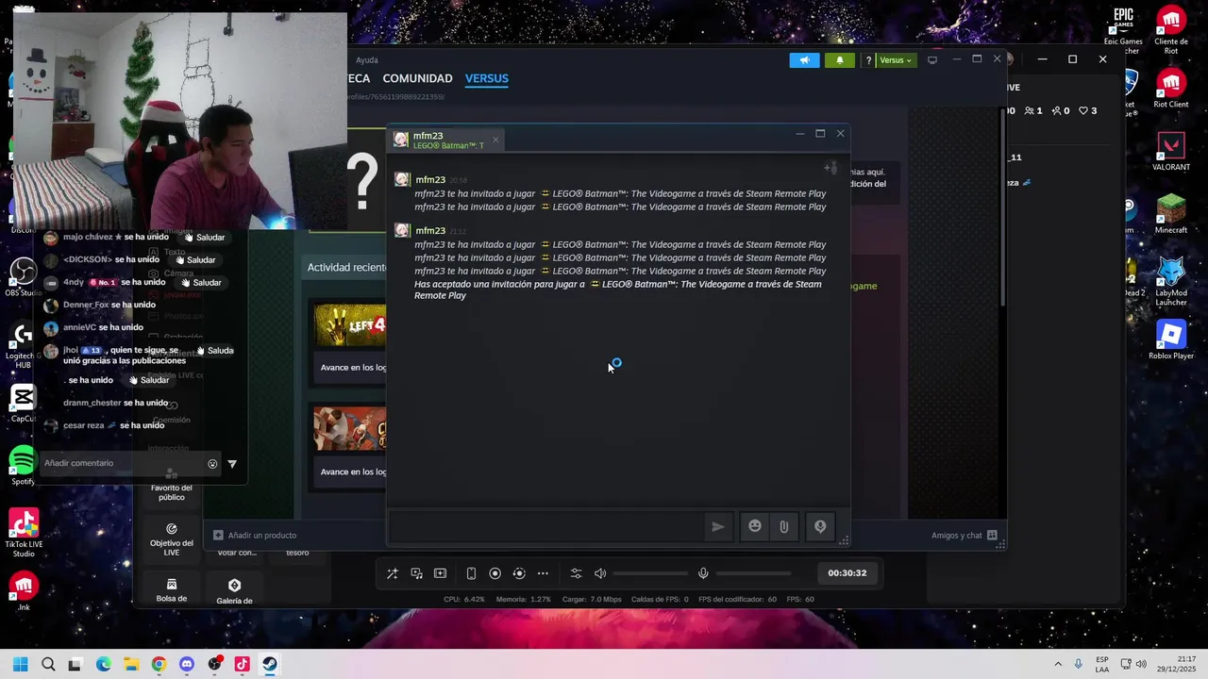Click the mobile phone icon in toolbar
This screenshot has height=679, width=1208.
[x=471, y=573]
